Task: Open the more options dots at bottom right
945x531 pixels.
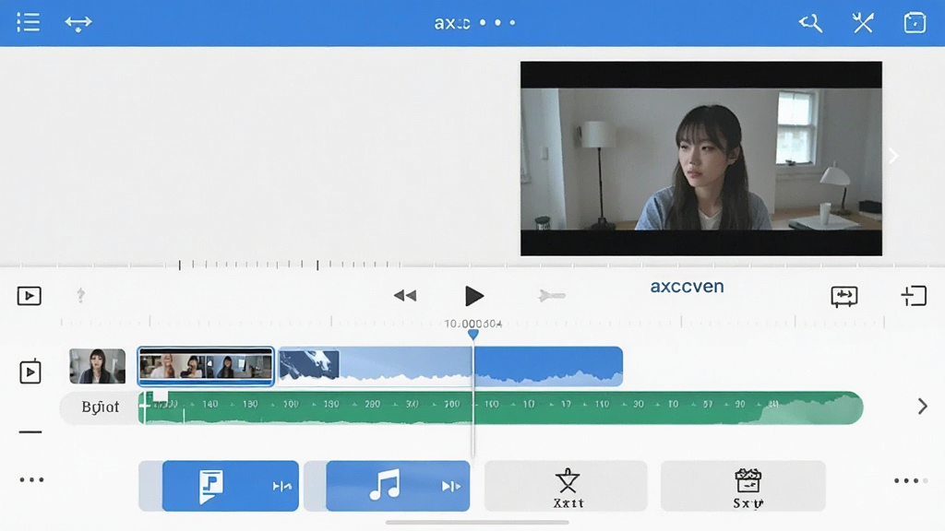Action: [910, 480]
